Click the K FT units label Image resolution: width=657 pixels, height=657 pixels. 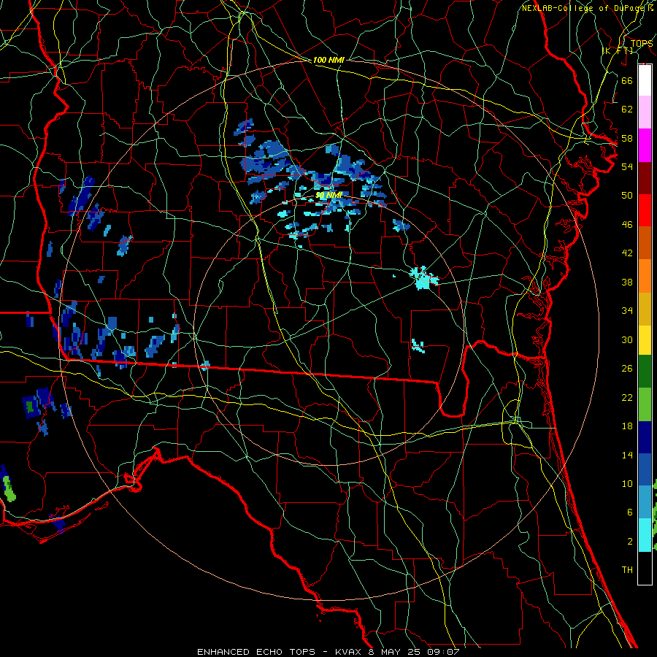pos(617,50)
